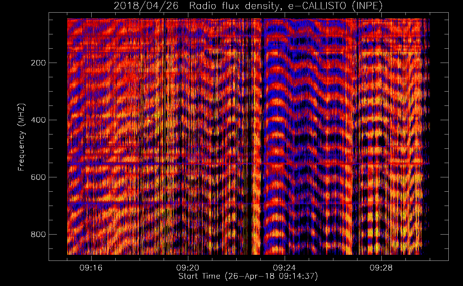The height and width of the screenshot is (286, 463).
Task: Click the 09:16 time tick label
Action: [x=91, y=268]
